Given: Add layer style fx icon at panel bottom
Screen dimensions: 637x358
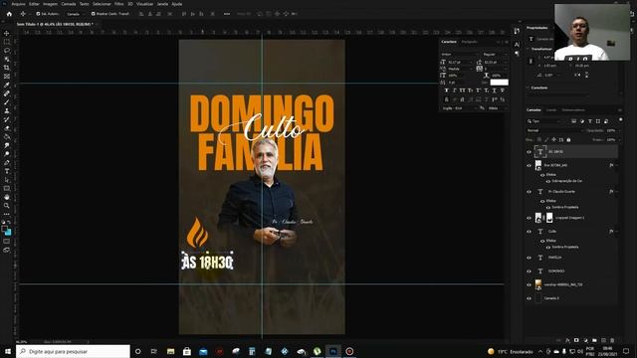Looking at the screenshot, I should (567, 340).
